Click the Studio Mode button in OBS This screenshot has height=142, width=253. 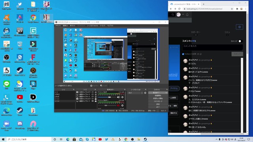[158, 101]
